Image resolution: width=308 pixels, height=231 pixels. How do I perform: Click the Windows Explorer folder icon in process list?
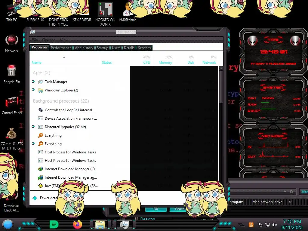coord(41,90)
